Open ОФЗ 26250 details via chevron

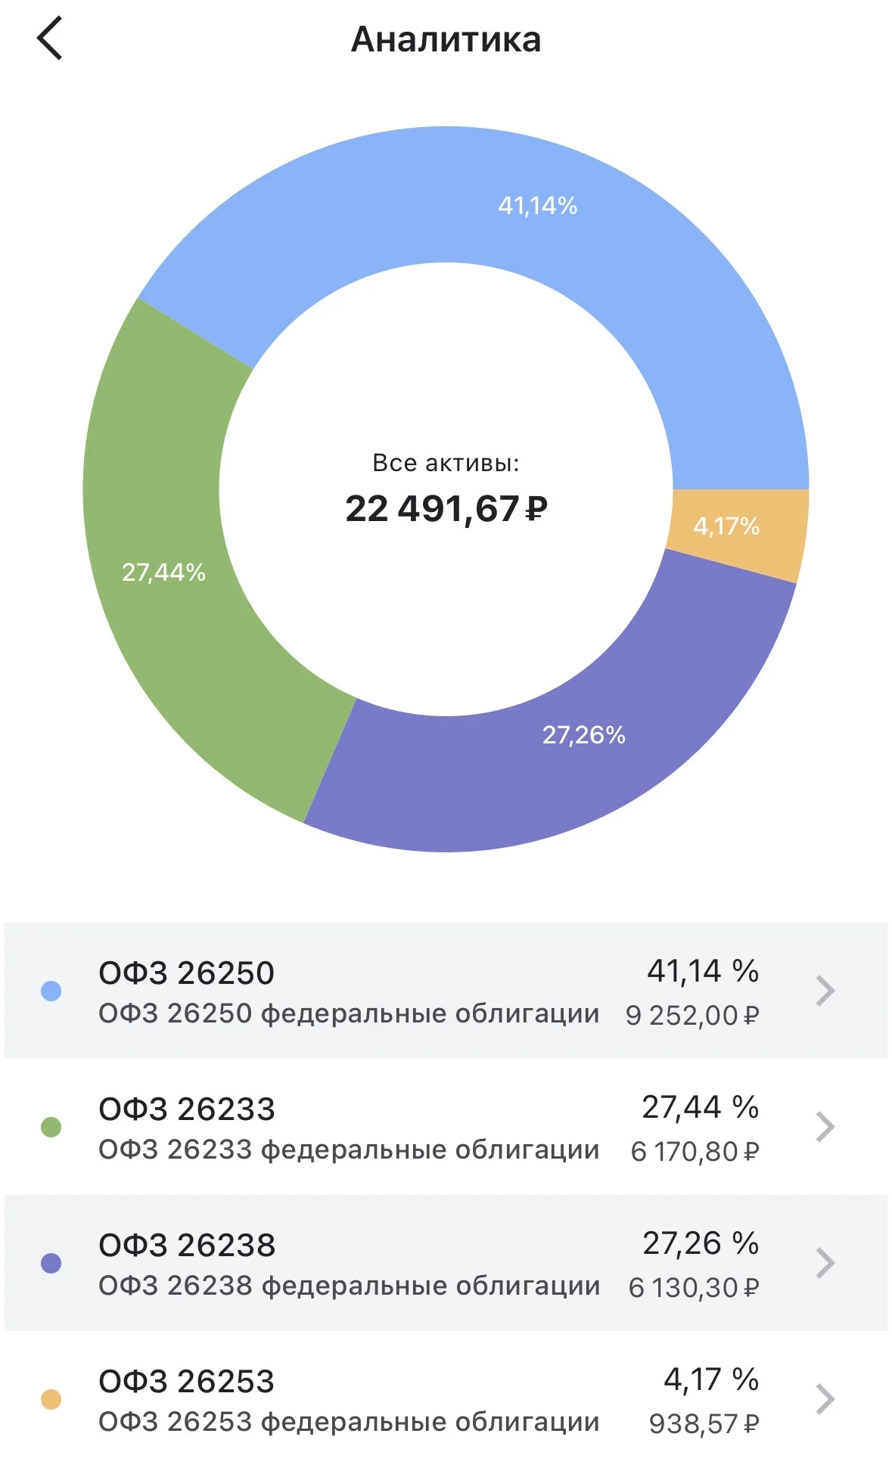[825, 991]
